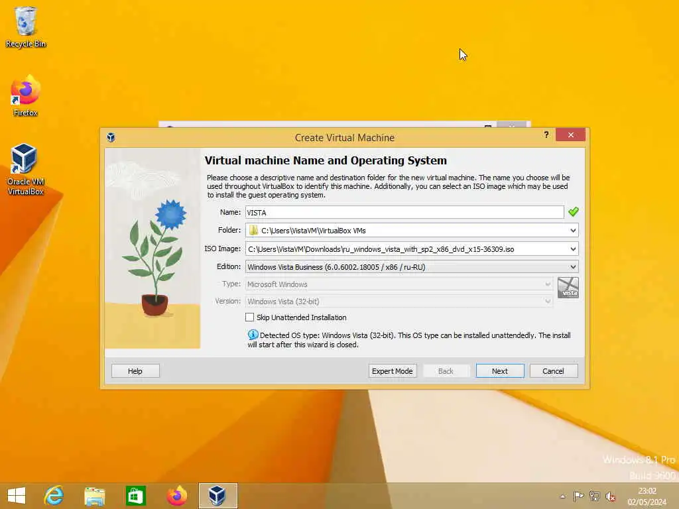Open the Windows Store taskbar icon
This screenshot has width=679, height=509.
pos(135,496)
